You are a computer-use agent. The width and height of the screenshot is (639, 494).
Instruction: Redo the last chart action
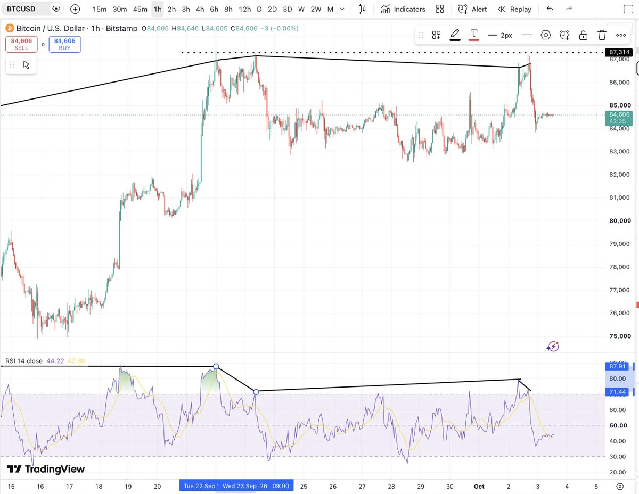tap(569, 9)
